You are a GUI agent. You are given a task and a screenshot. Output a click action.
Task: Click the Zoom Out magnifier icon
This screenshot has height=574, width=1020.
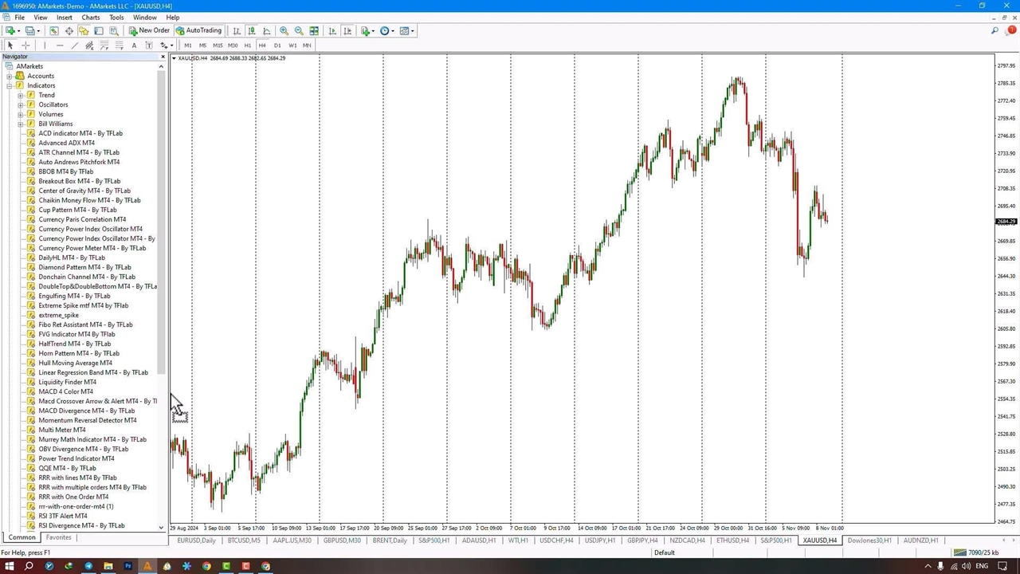(299, 31)
